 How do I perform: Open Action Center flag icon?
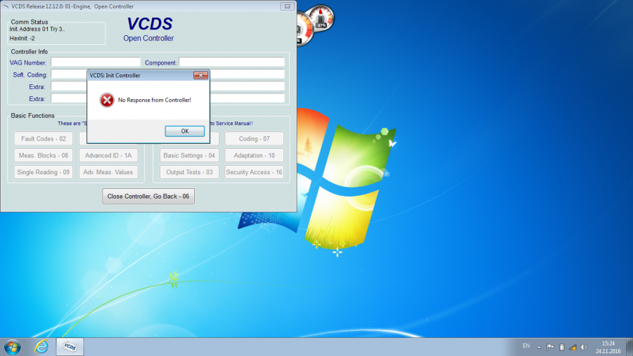(551, 347)
